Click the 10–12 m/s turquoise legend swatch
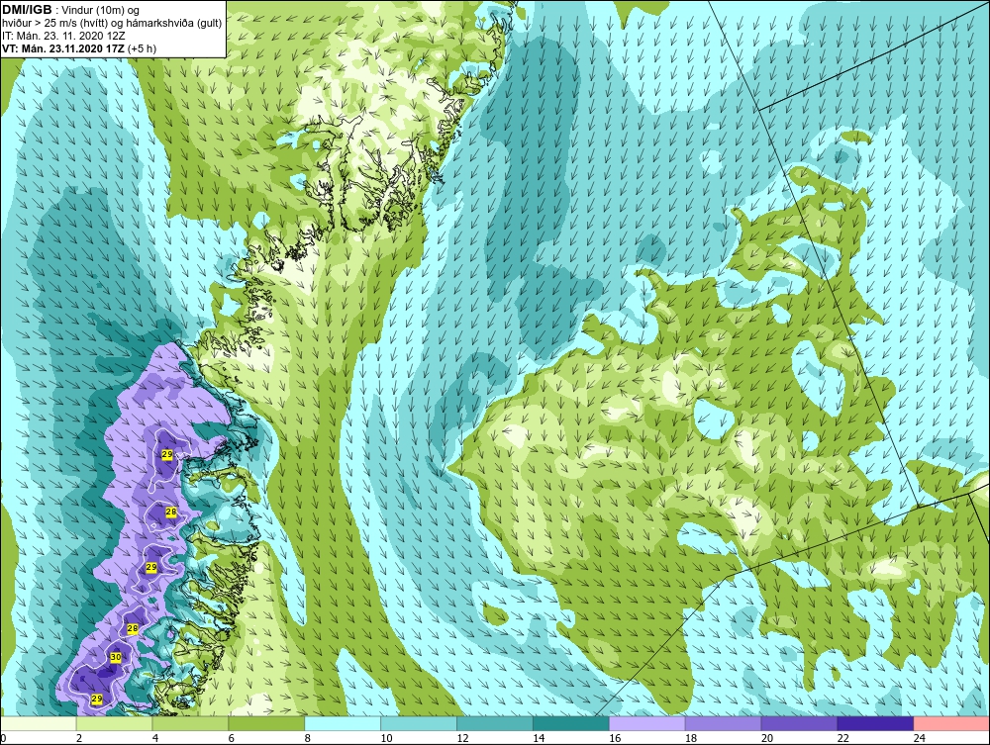The image size is (990, 745). coord(419,723)
